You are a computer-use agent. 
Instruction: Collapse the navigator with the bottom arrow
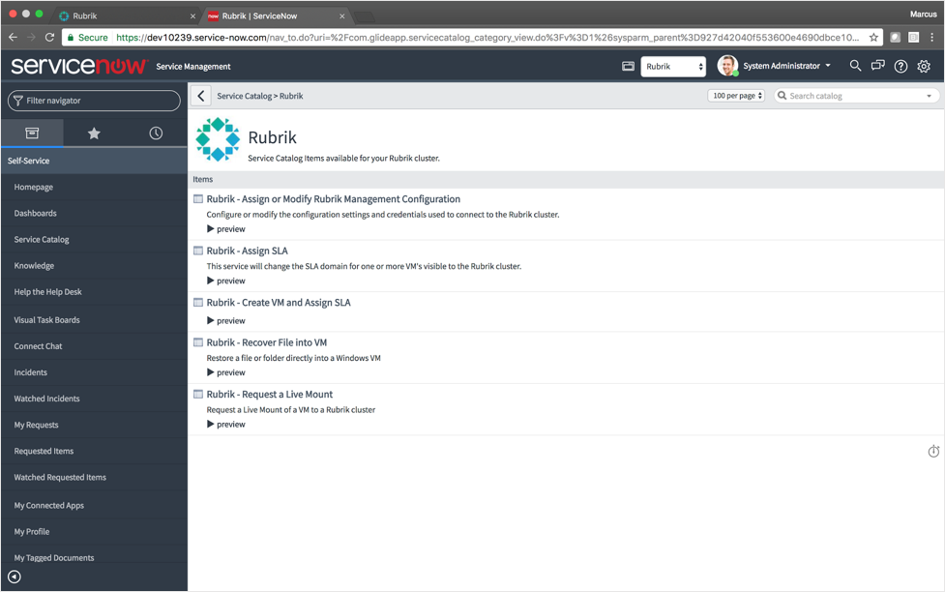click(x=15, y=577)
